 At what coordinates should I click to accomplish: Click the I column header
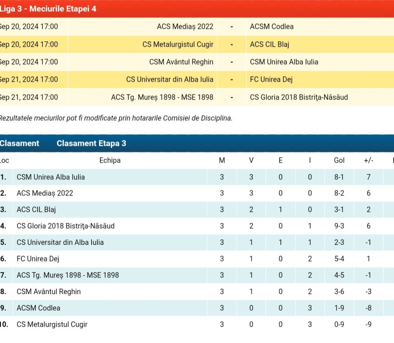tap(310, 160)
